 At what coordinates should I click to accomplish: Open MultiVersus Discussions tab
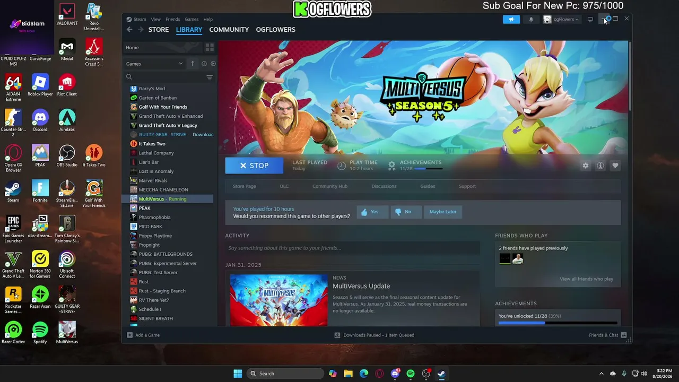(384, 186)
